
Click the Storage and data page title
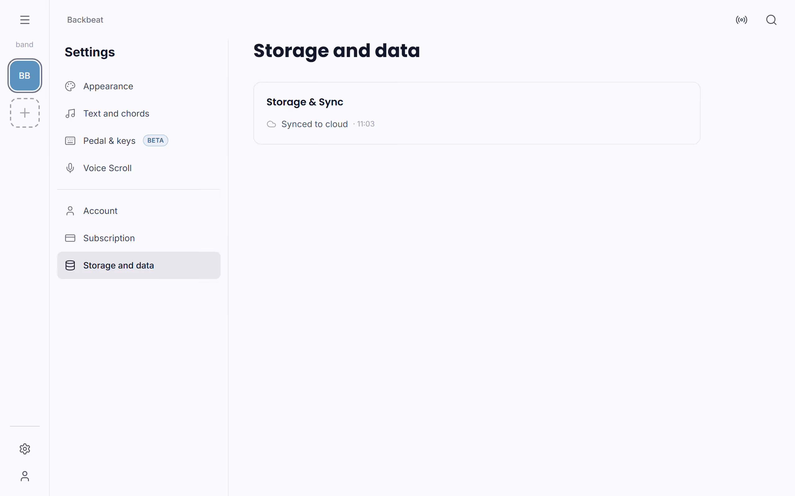pyautogui.click(x=336, y=51)
